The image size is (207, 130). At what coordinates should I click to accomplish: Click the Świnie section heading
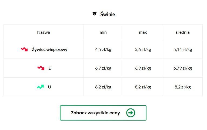point(108,14)
